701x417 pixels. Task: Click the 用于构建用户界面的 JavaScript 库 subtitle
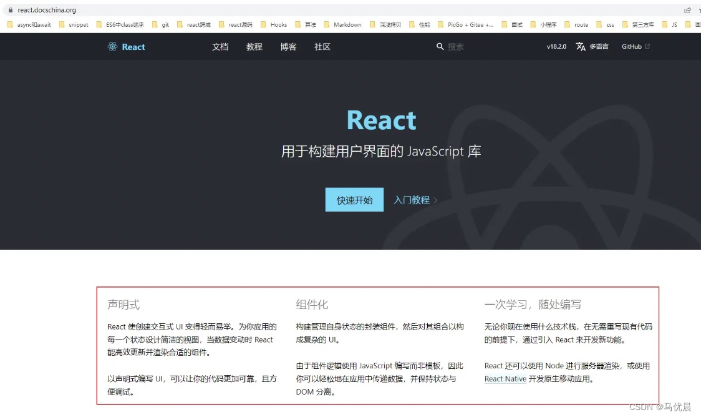click(381, 151)
